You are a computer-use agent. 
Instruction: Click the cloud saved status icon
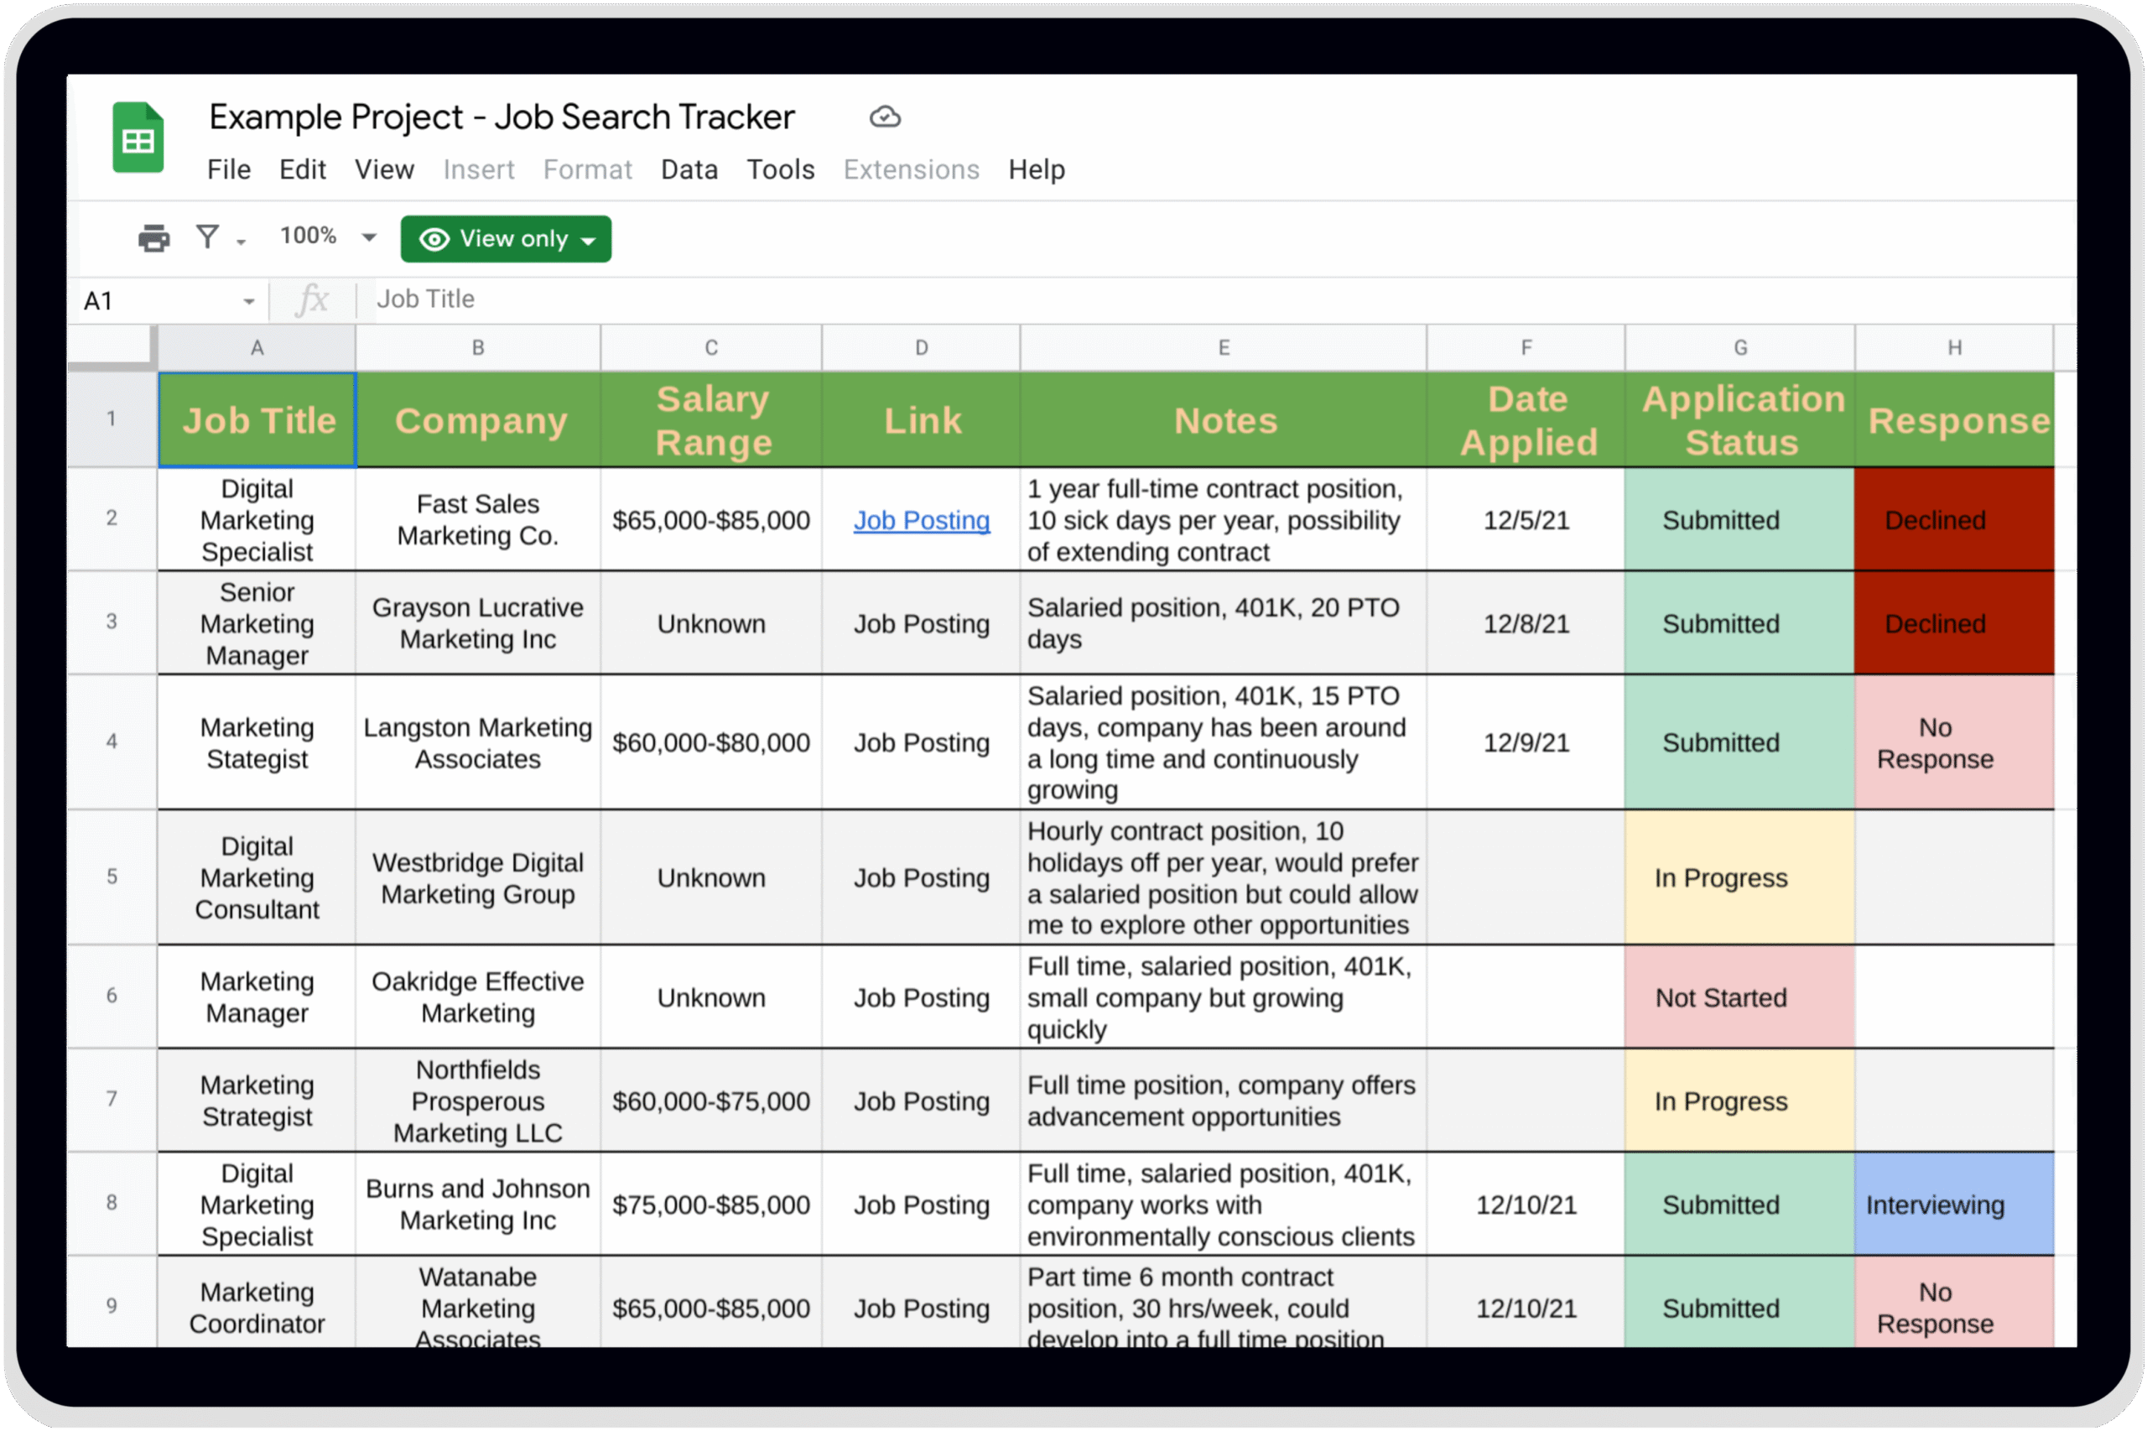884,117
